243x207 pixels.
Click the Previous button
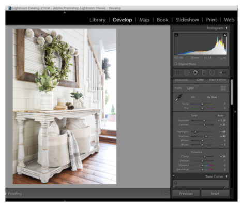coord(186,194)
